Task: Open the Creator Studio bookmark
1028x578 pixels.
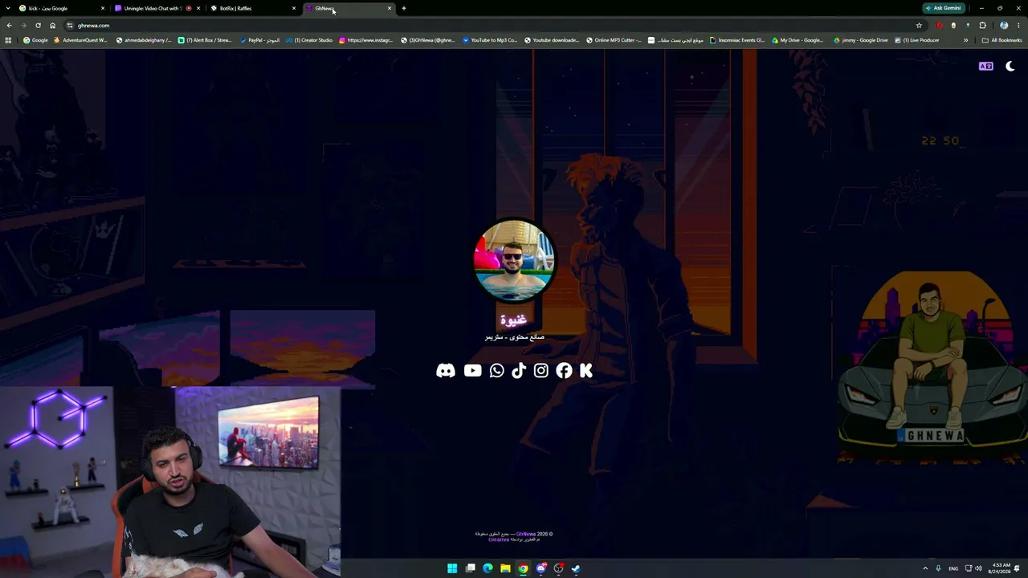Action: coord(309,40)
